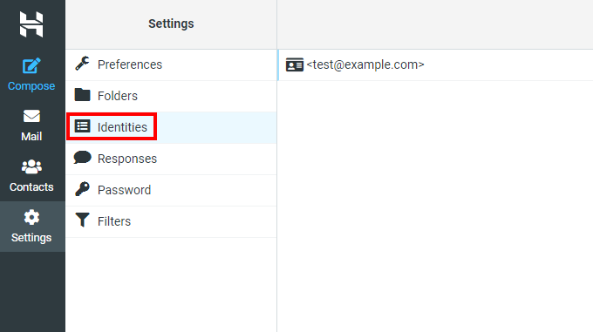The image size is (593, 332).
Task: Click the Identities list icon
Action: [x=82, y=126]
